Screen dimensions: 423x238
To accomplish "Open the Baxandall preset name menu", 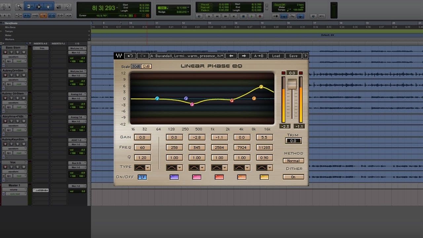I will tap(187, 56).
